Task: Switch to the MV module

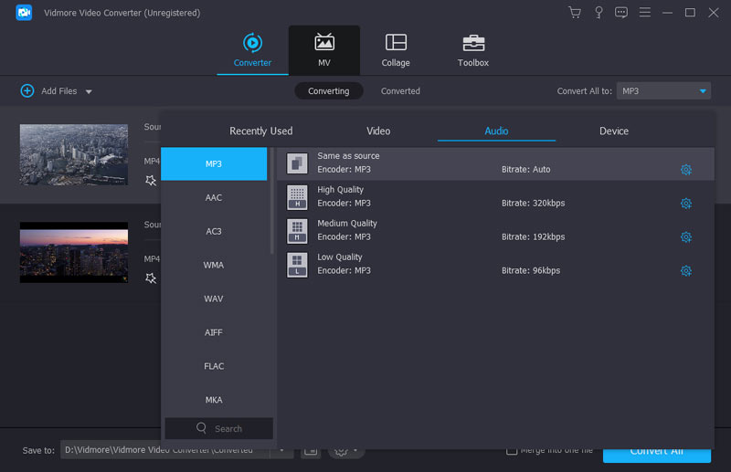Action: (x=324, y=50)
